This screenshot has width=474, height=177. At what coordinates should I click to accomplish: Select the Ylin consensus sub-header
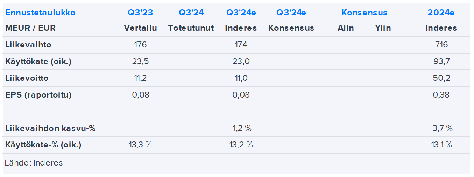383,28
